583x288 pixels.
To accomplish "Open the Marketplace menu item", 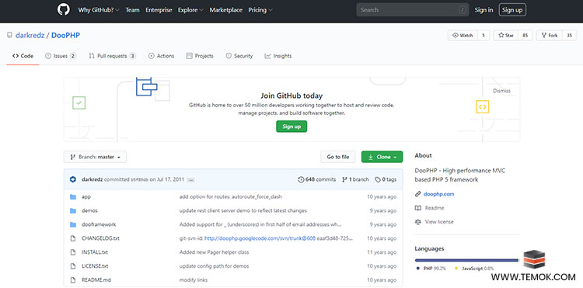I will pos(226,10).
